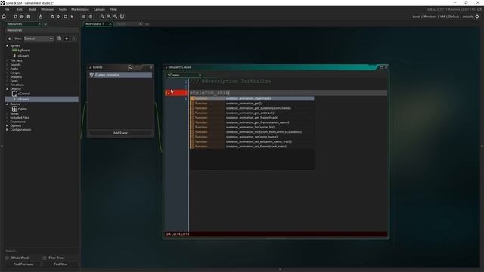Click the resource search input field
Viewport: 484px width, 272px height.
[42, 251]
